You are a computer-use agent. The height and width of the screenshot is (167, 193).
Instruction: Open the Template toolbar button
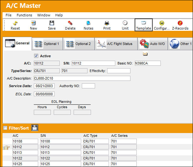[143, 25]
